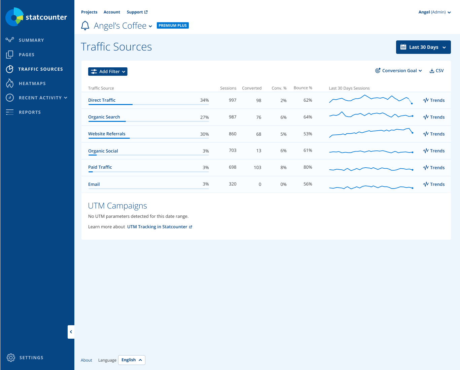Screen dimensions: 460x370
Task: Click the calendar icon in date button
Action: (x=403, y=47)
